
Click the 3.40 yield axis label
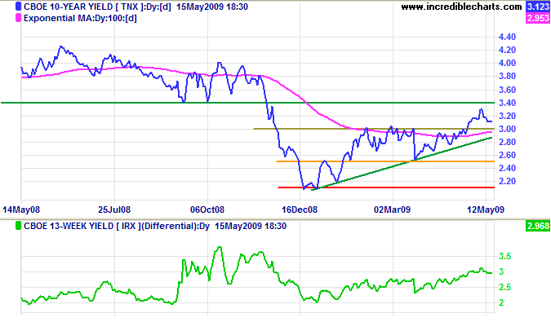(507, 103)
